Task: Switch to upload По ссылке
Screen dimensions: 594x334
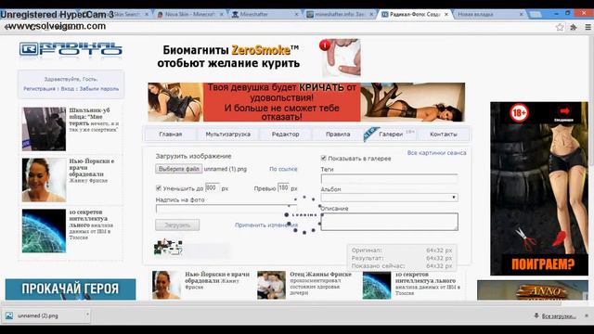Action: 283,169
